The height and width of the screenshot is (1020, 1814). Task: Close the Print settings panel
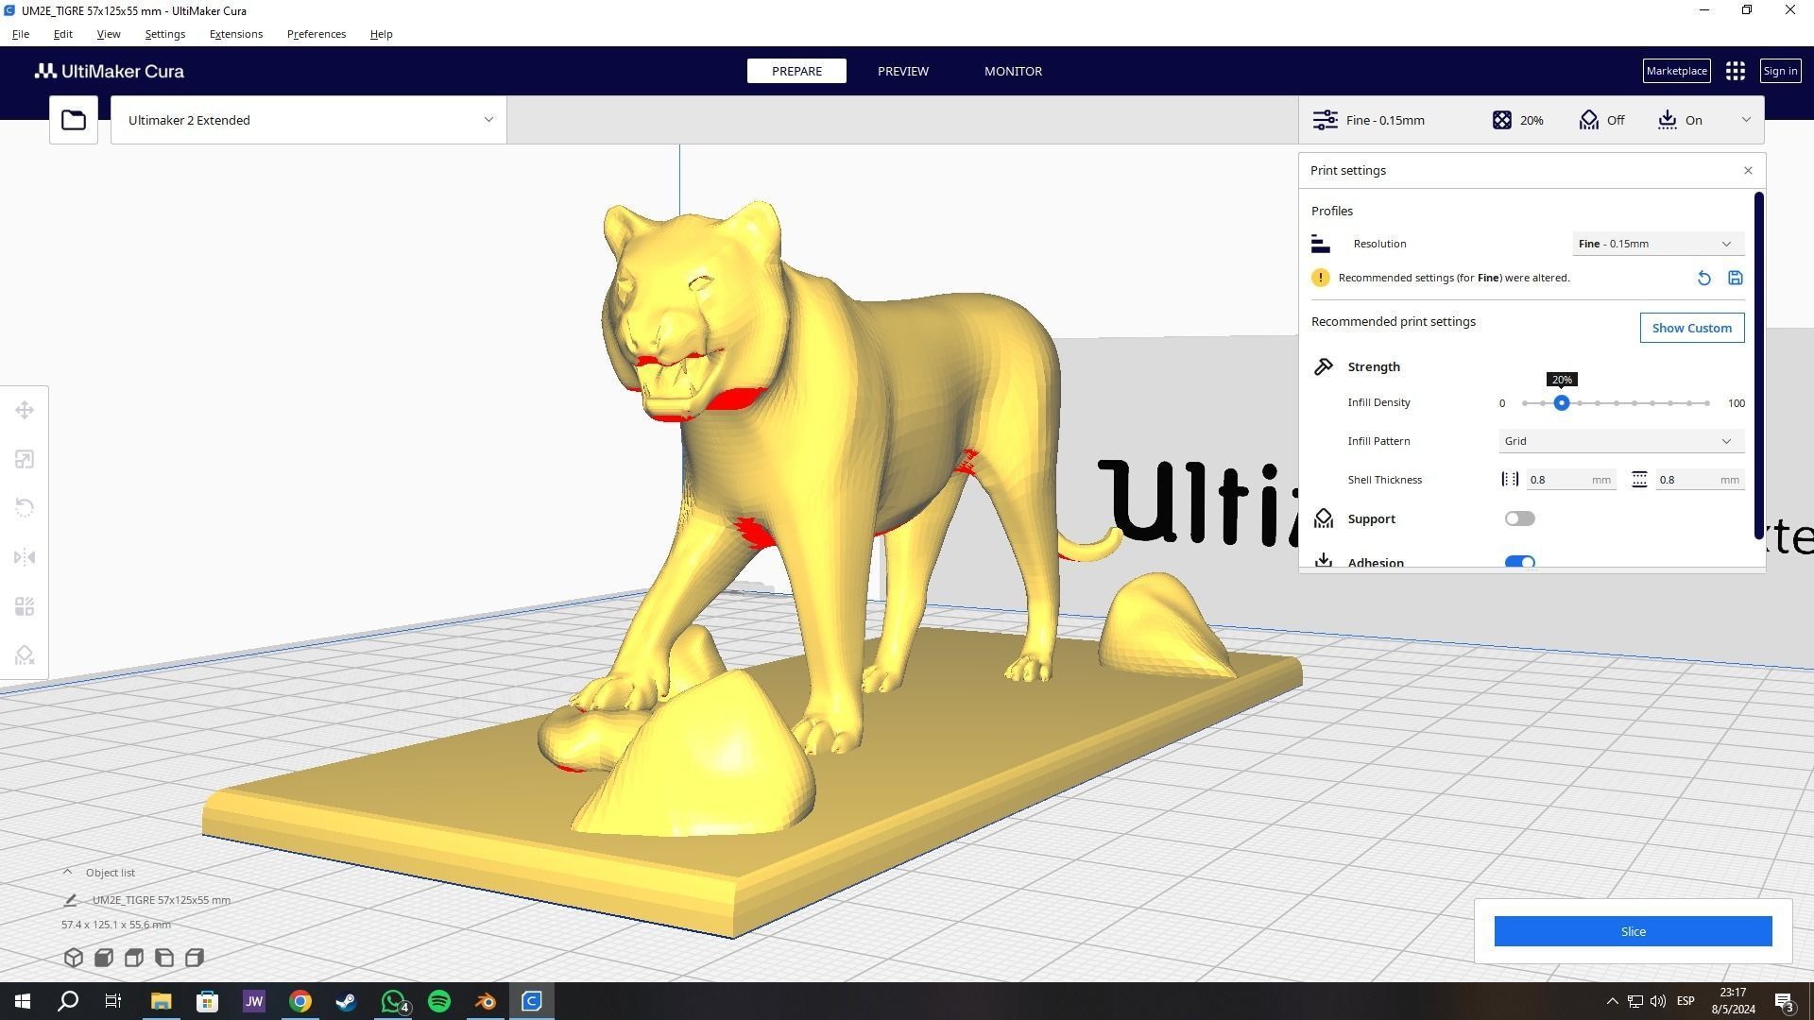[x=1748, y=171]
